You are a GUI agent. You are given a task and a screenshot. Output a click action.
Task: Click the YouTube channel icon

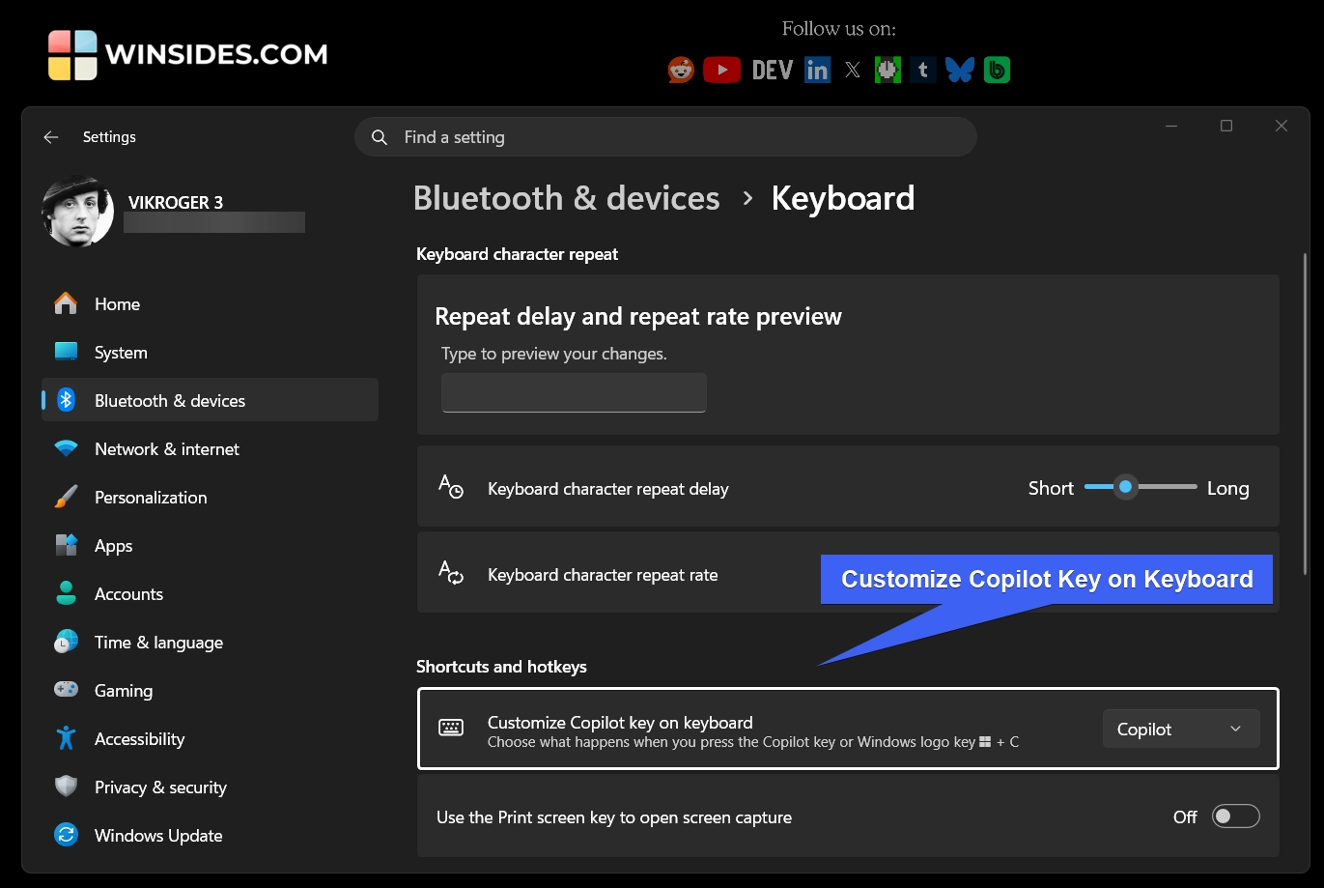[721, 69]
